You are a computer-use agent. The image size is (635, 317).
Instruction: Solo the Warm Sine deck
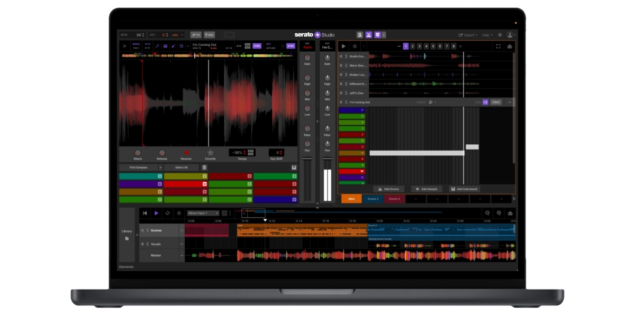pyautogui.click(x=346, y=66)
